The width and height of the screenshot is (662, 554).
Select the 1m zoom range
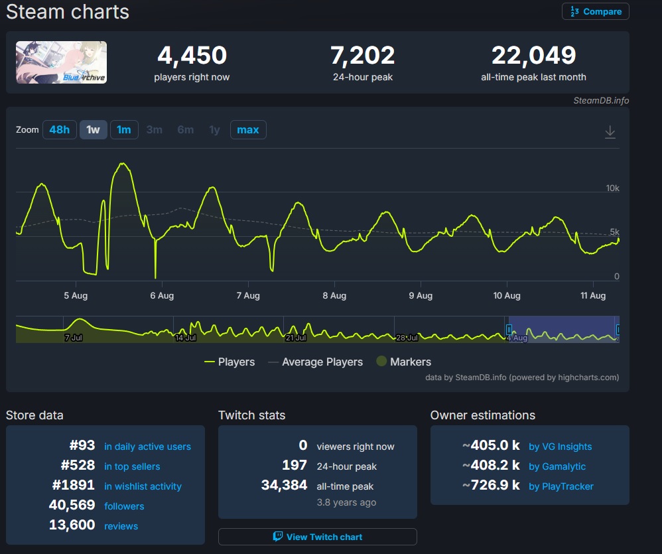tap(124, 129)
